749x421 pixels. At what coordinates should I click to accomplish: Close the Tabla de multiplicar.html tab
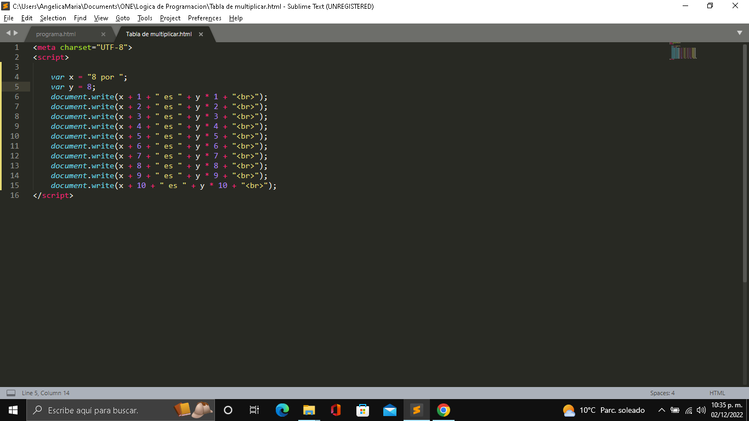pos(201,34)
